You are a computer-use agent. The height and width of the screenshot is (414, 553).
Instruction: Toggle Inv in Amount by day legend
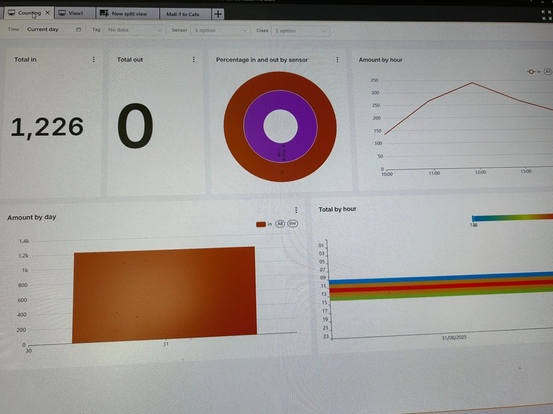[292, 223]
